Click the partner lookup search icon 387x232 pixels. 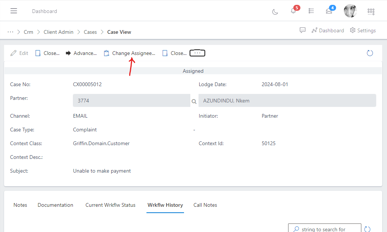click(194, 101)
